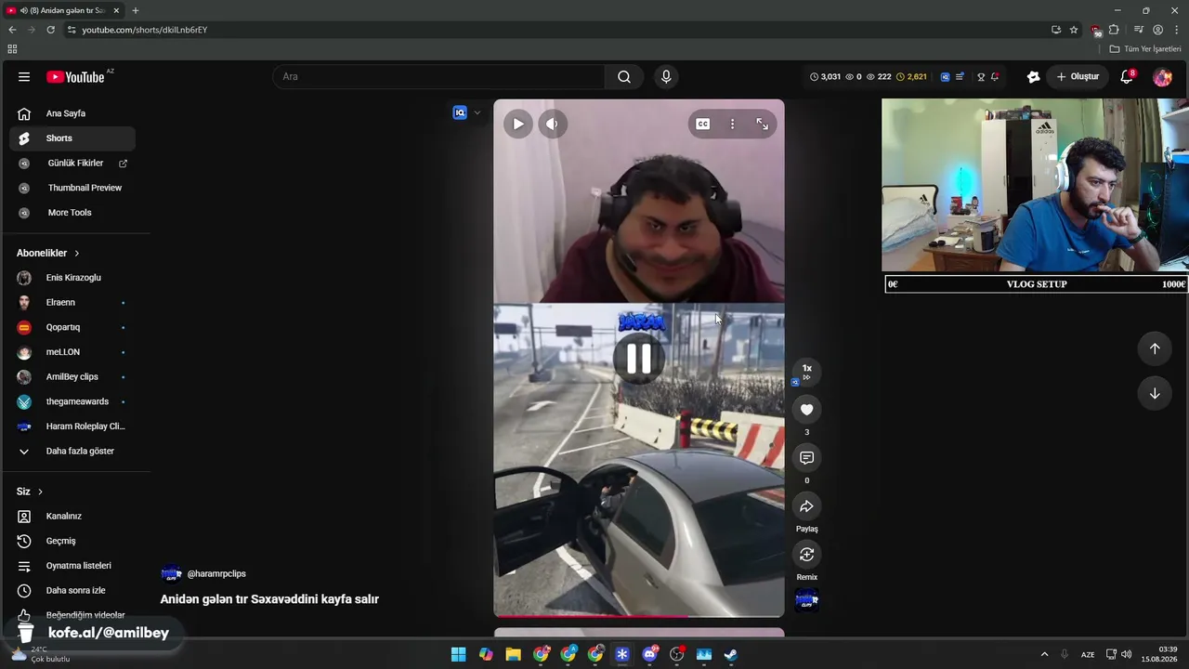Screen dimensions: 1189x669
Task: Open YouTube notifications bell
Action: (1127, 77)
